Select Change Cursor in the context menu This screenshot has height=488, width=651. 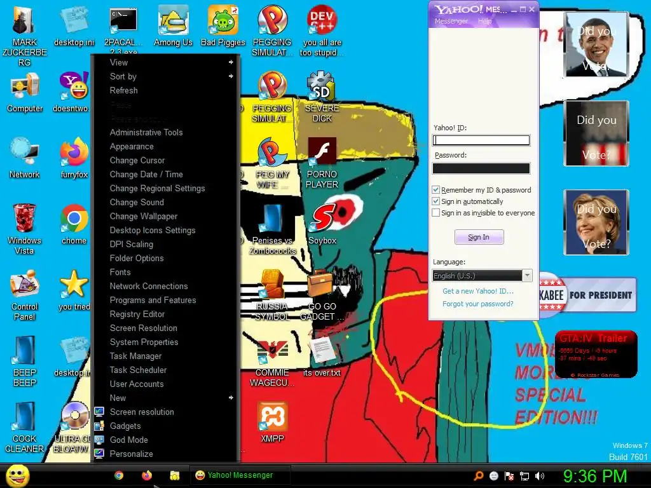[166, 160]
